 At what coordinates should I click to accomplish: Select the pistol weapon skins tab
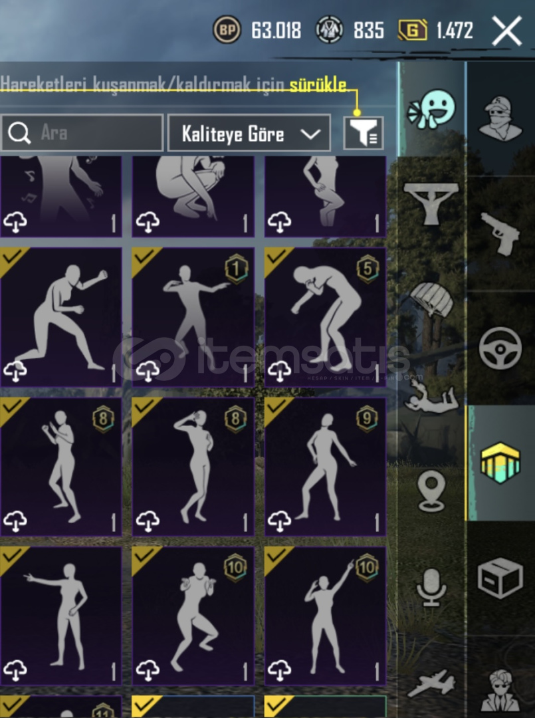pyautogui.click(x=500, y=233)
